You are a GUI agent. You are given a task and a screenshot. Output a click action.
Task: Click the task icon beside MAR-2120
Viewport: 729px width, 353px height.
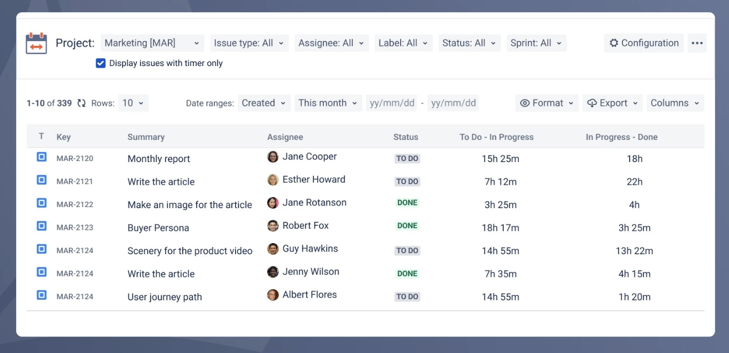point(42,157)
